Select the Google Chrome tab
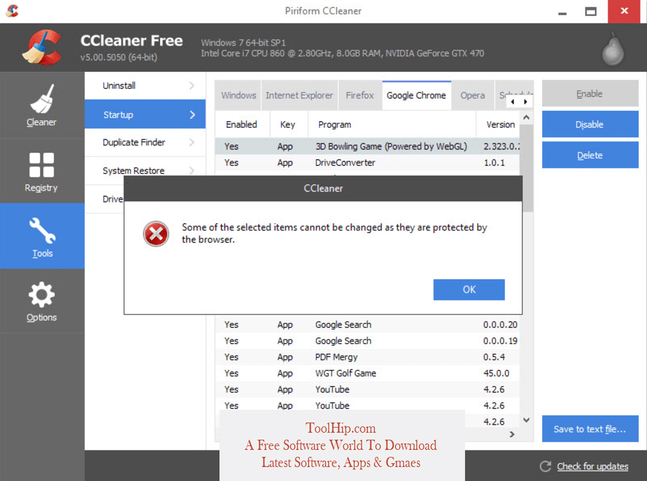Viewport: 647px width, 481px height. pyautogui.click(x=416, y=95)
